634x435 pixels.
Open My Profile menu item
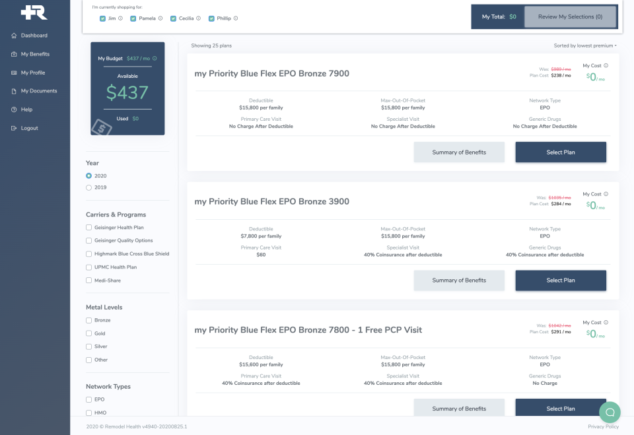33,73
